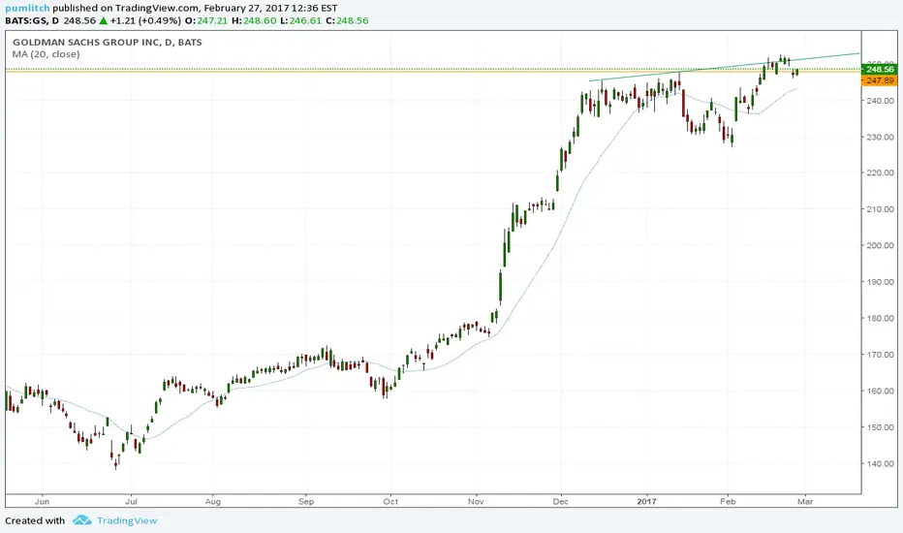Click the TradingView cloud logo icon
The width and height of the screenshot is (903, 533).
[x=81, y=520]
